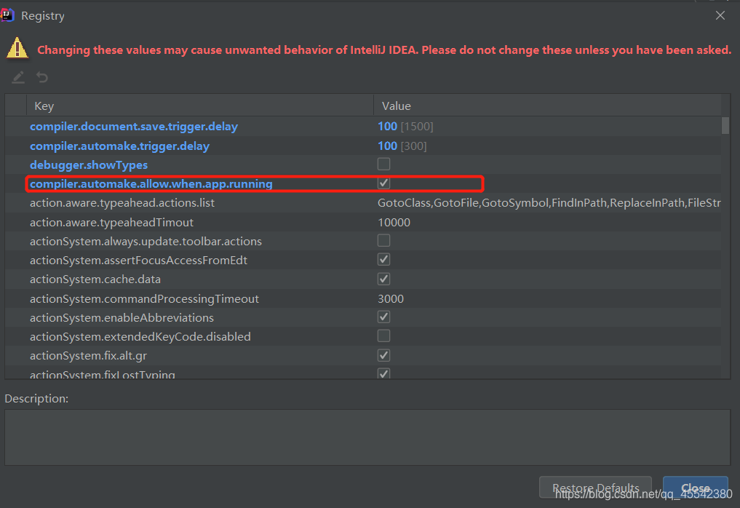Screen dimensions: 740x508
Task: Click the yellow warning triangle icon
Action: coord(17,49)
